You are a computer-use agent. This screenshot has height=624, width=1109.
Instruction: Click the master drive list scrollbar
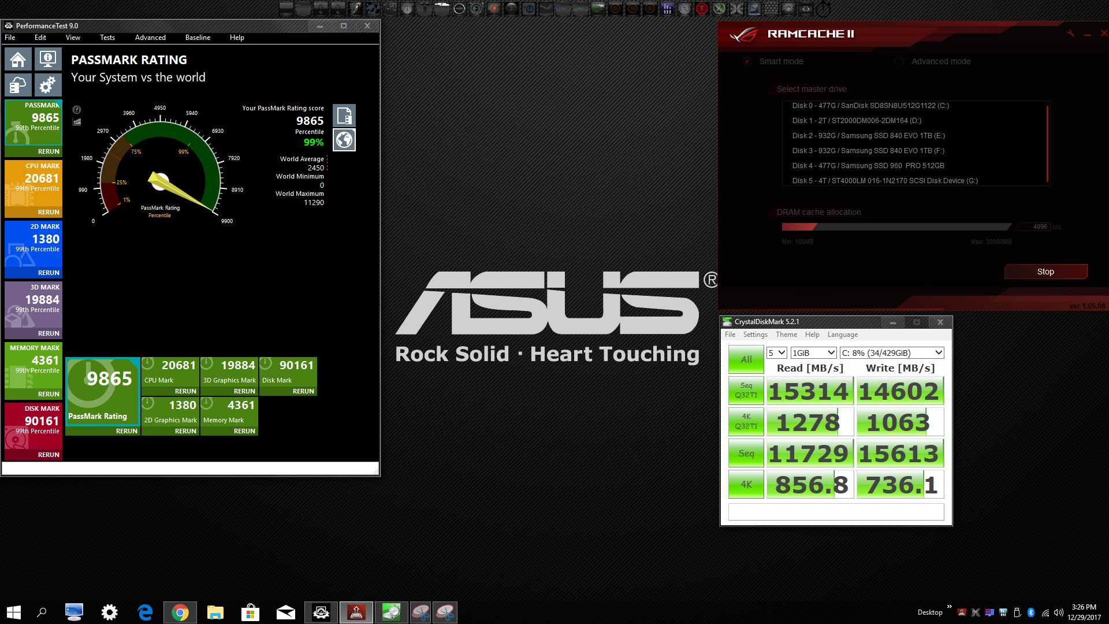1047,143
